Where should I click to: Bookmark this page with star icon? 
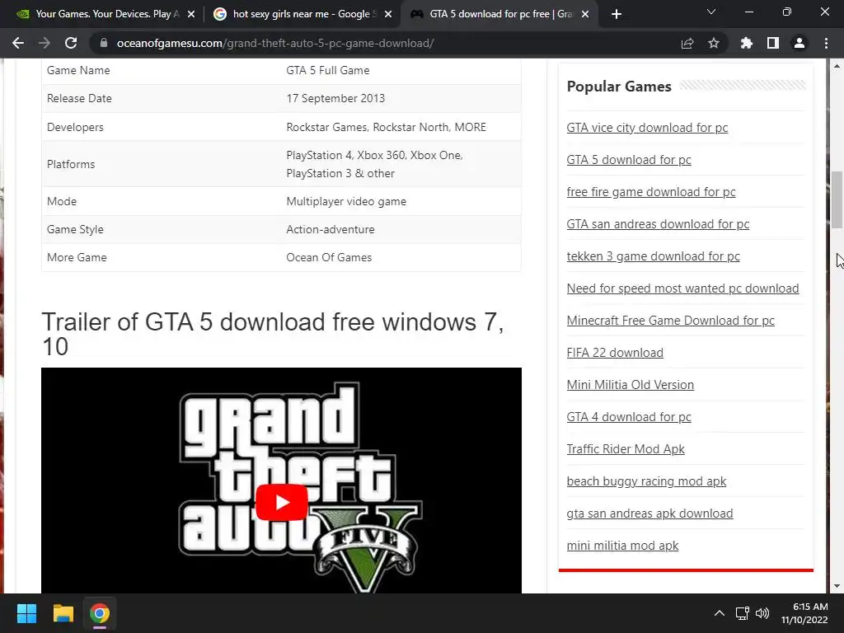[x=714, y=43]
